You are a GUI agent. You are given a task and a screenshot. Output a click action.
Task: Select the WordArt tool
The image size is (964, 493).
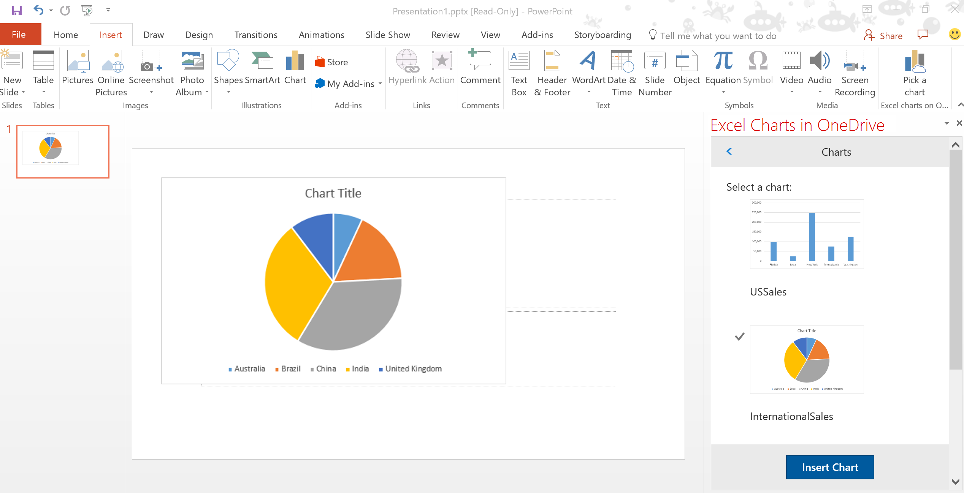coord(587,71)
